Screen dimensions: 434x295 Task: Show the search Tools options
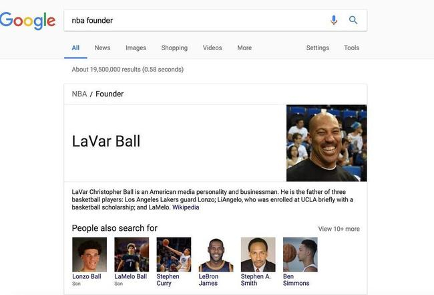click(x=351, y=47)
